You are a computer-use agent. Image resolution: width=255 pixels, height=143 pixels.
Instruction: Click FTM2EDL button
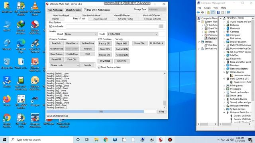pyautogui.click(x=105, y=61)
